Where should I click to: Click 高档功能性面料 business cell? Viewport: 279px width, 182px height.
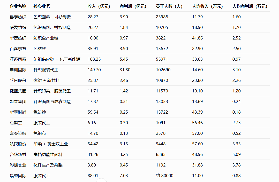pyautogui.click(x=48, y=154)
